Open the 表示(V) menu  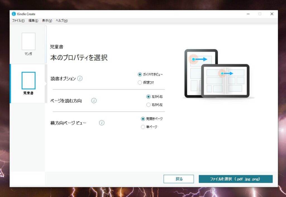tap(47, 20)
